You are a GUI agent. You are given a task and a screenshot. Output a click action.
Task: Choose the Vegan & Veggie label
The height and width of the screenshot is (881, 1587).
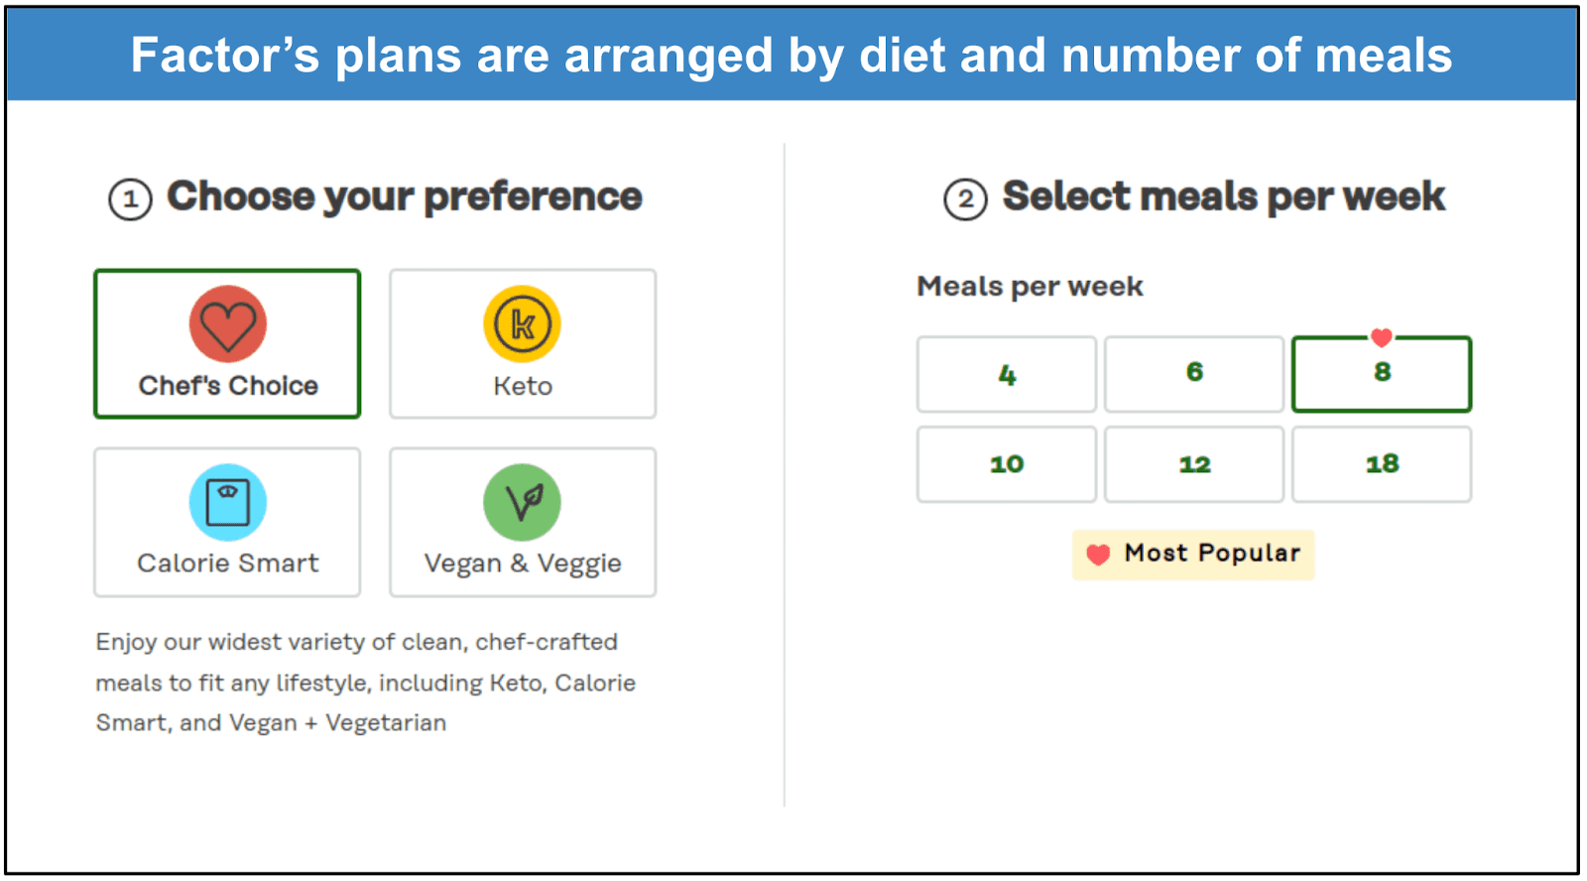coord(523,565)
